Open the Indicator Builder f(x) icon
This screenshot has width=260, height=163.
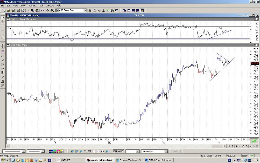click(x=99, y=10)
